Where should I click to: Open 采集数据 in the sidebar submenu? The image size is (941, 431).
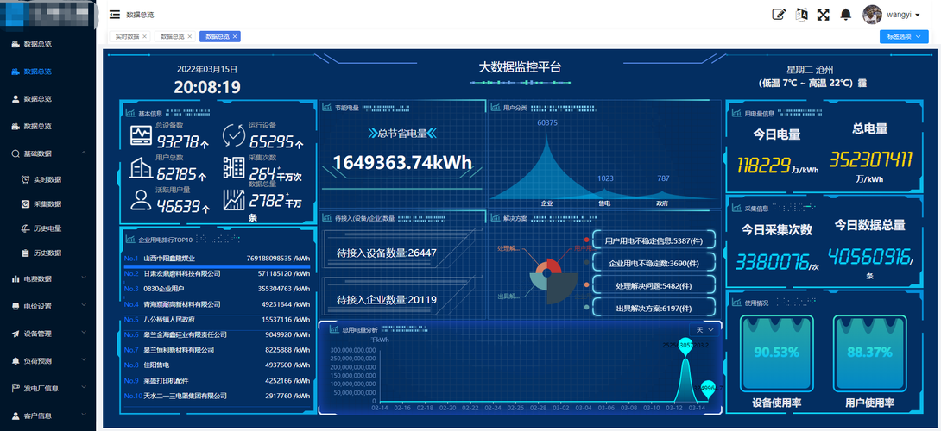coord(47,203)
